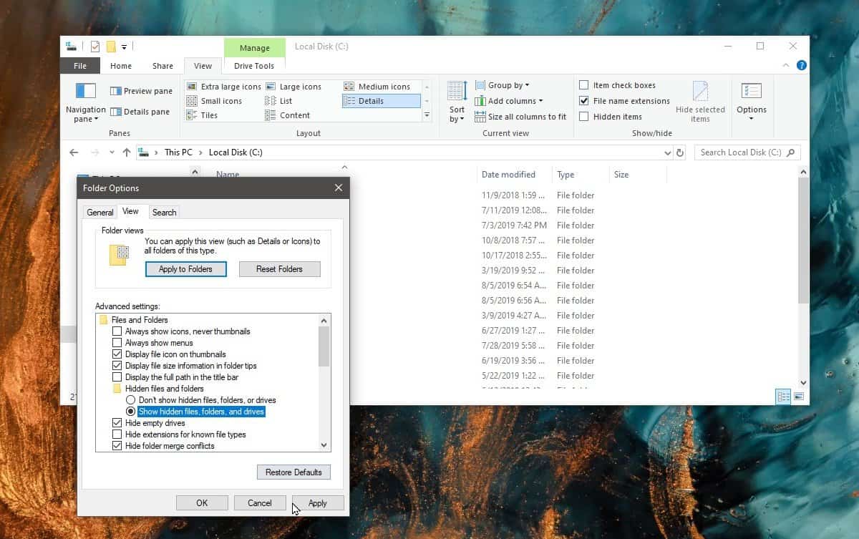Viewport: 859px width, 539px height.
Task: Select List layout
Action: click(278, 101)
